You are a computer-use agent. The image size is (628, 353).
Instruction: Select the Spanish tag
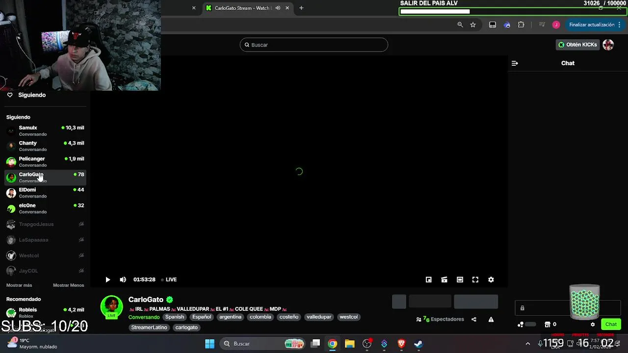pos(175,317)
